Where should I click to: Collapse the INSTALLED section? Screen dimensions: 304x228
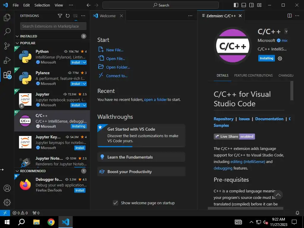pos(52,36)
